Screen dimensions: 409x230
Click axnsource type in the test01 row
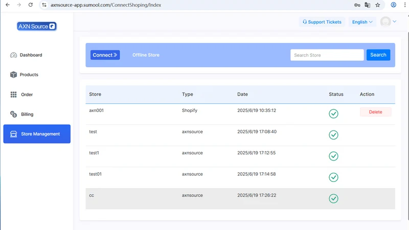coord(192,174)
